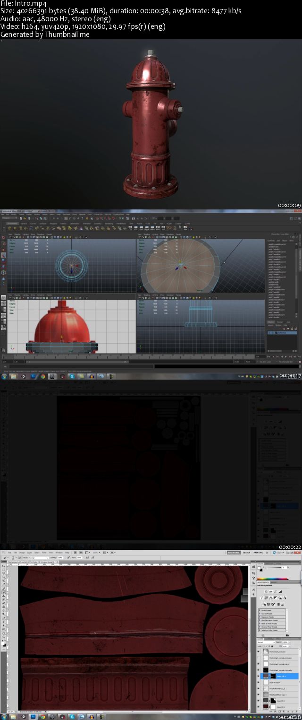Choose the Scale tool in Maya toolbox

click(3, 267)
